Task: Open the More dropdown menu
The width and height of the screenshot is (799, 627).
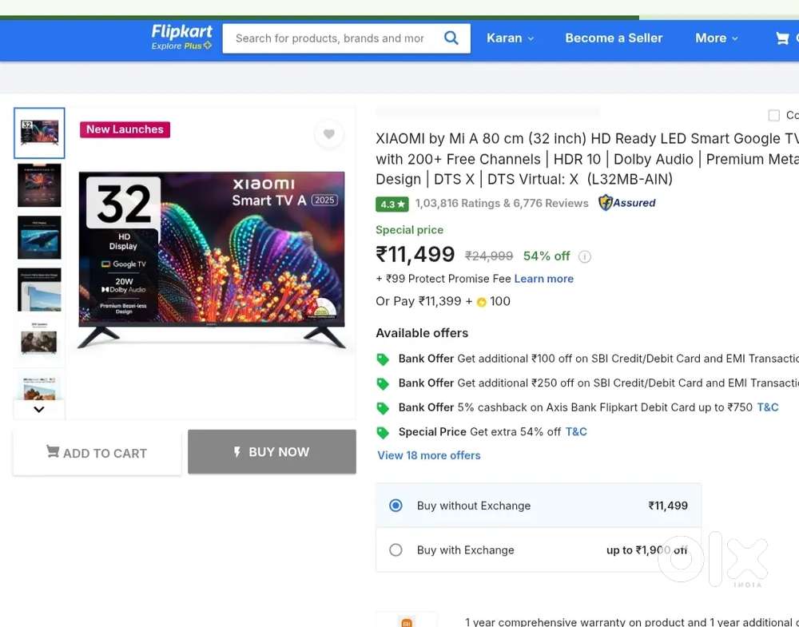Action: click(x=717, y=38)
